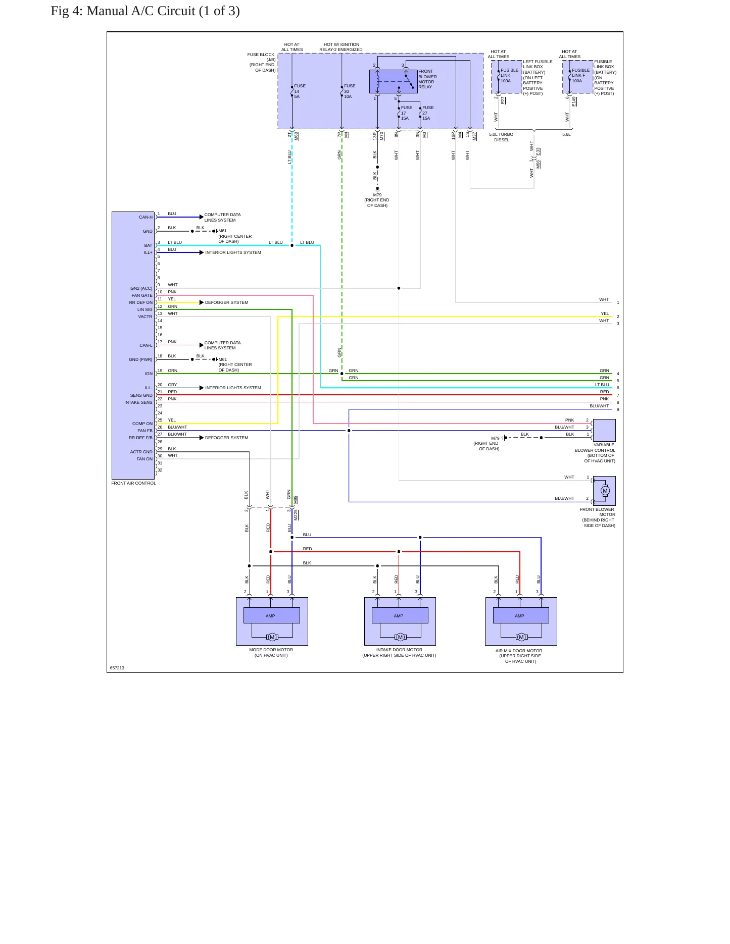Click HOT AT ALL TIMES above Fuse 14

click(292, 47)
